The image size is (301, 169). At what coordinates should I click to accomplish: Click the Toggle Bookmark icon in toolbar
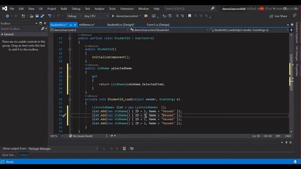[190, 16]
